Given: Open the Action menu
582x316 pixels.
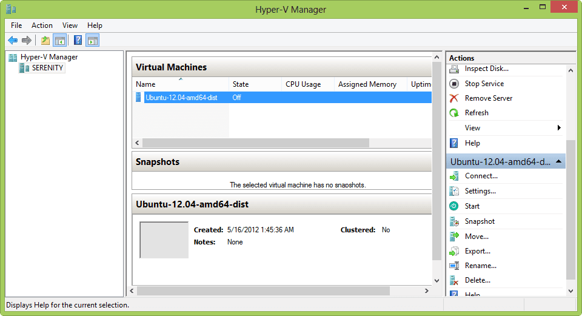Looking at the screenshot, I should [42, 25].
